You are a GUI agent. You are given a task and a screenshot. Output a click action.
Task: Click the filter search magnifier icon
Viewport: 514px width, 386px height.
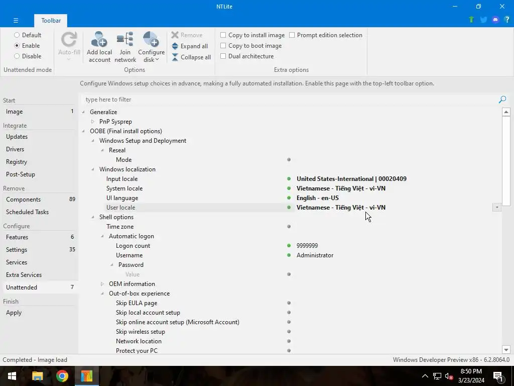click(x=502, y=100)
